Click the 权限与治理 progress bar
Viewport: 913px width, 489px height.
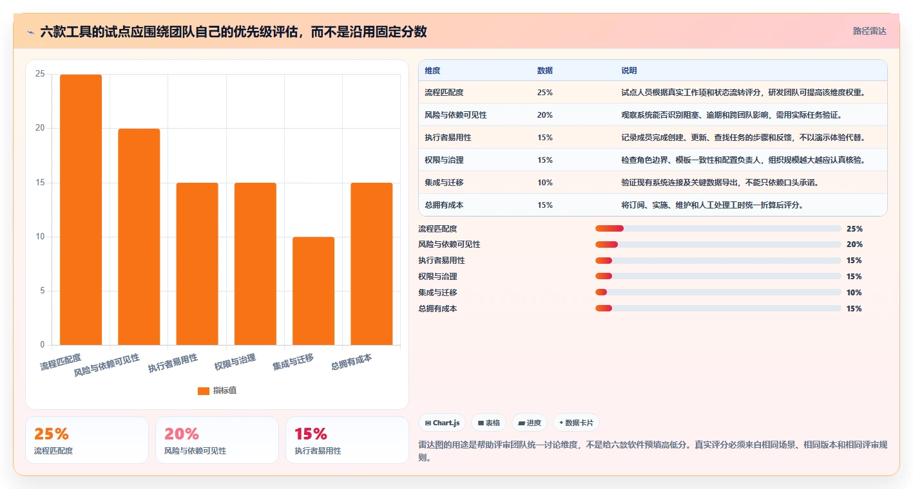coord(718,277)
